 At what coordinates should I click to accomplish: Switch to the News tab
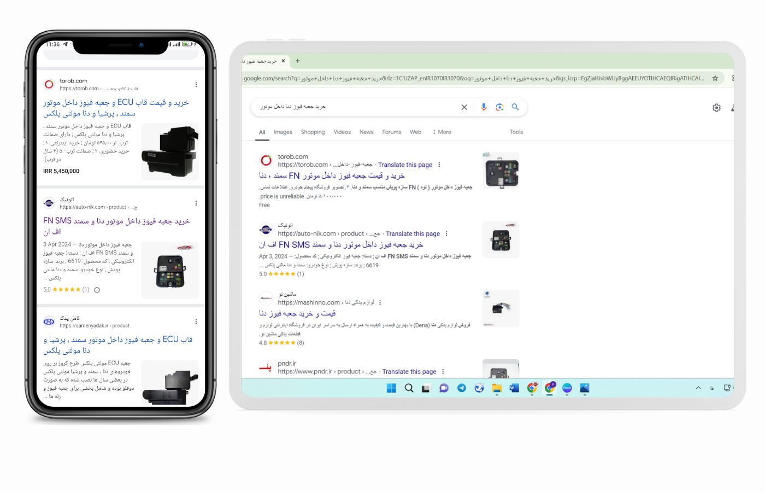[x=367, y=132]
